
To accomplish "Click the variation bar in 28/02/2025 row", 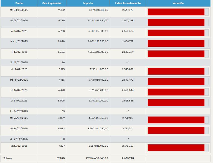I will [x=176, y=148].
